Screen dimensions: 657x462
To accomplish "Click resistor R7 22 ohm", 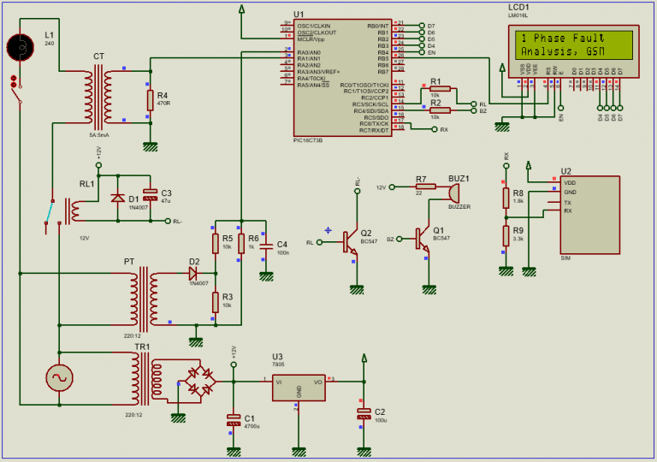I will point(426,187).
